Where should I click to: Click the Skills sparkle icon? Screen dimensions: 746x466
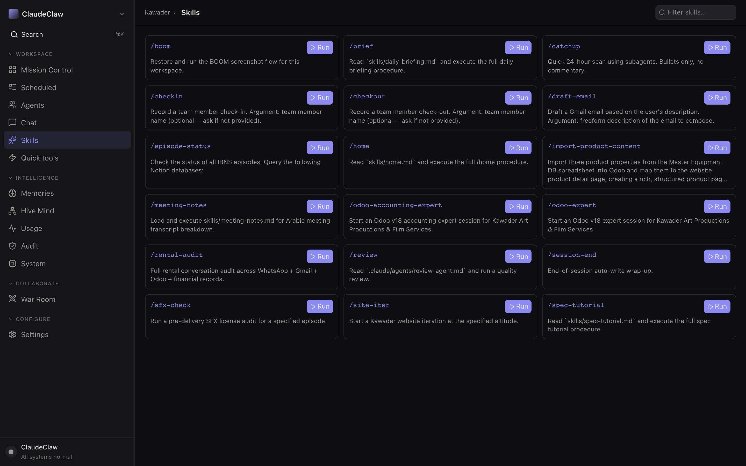coord(12,140)
